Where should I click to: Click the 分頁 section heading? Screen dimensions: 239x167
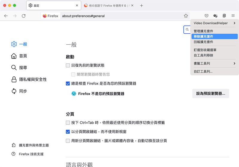[x=70, y=114]
